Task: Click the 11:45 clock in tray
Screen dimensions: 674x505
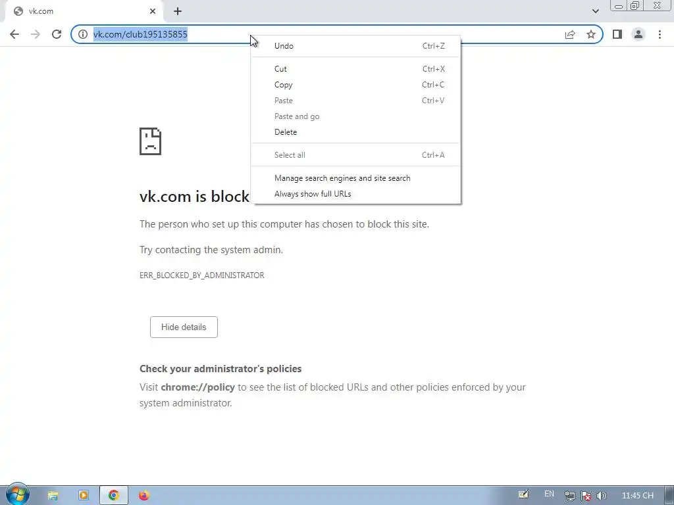Action: [x=637, y=496]
